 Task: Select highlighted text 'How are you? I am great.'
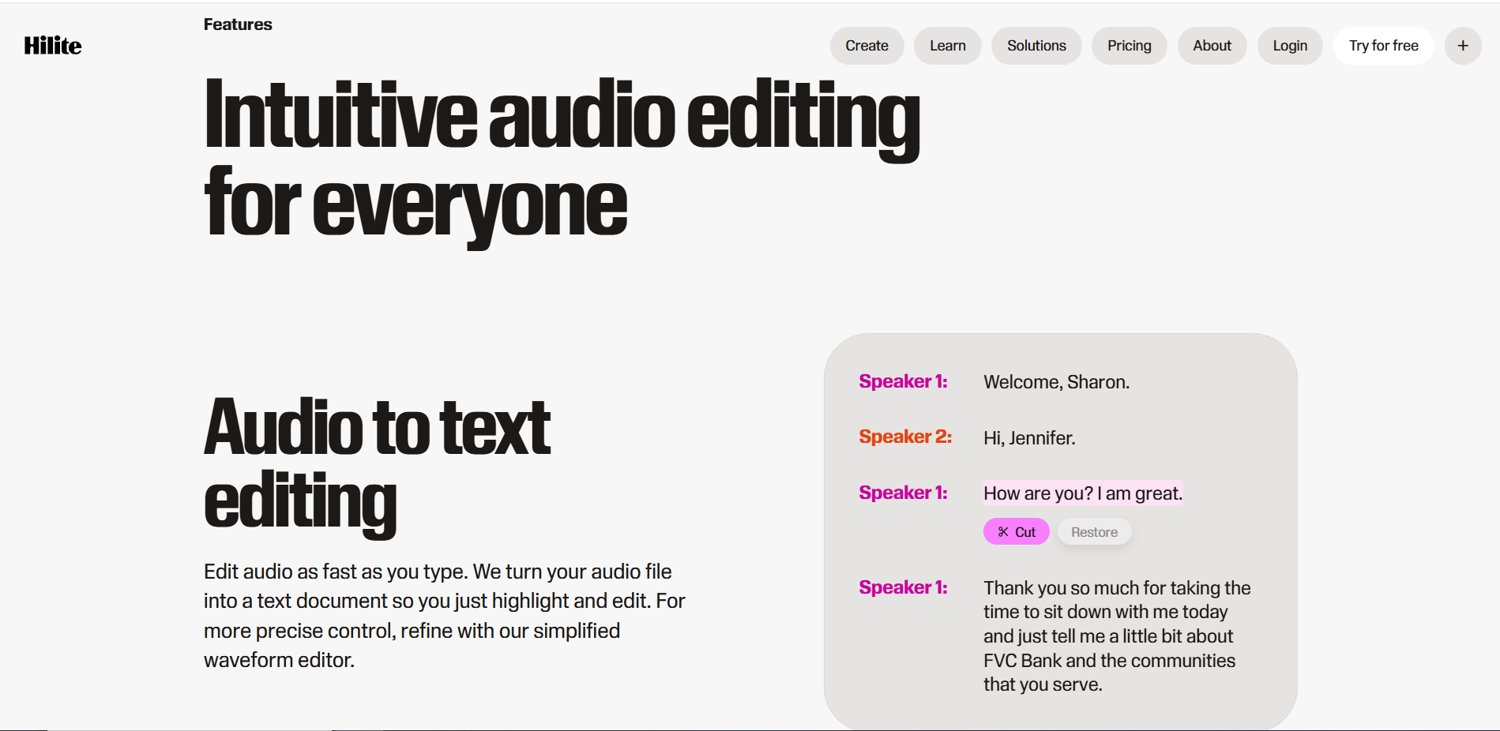[x=1083, y=493]
